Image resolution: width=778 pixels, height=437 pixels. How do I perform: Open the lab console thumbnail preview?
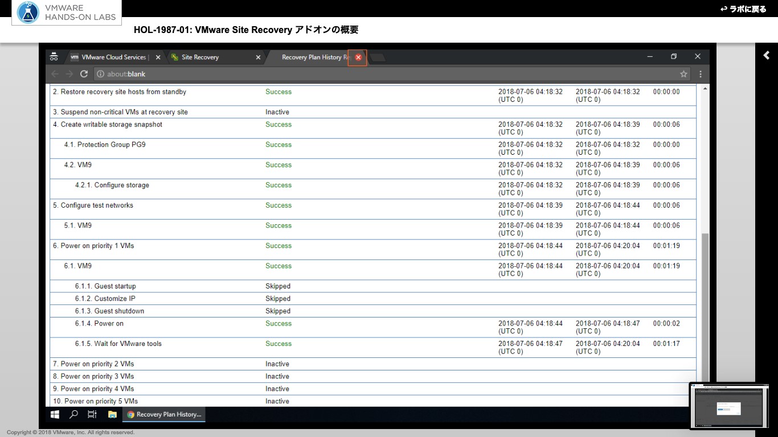[x=729, y=406]
